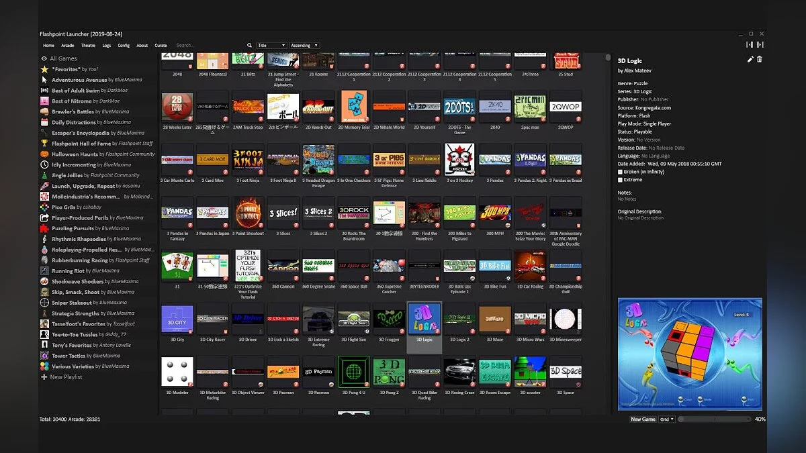Click the 'Total: 30400 Arcade: 28381' status text

pos(70,419)
